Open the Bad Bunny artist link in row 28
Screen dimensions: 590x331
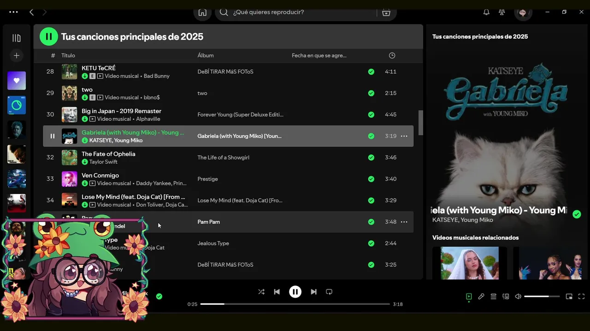(157, 76)
